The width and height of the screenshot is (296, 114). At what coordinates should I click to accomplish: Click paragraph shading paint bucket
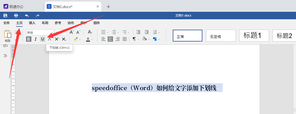point(145,39)
